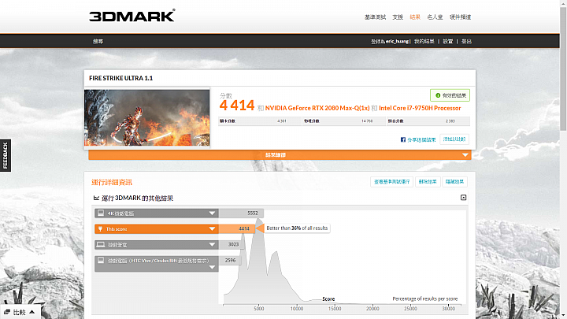Click the 'Percentage of results per score' chart label
The width and height of the screenshot is (567, 319).
pyautogui.click(x=425, y=299)
